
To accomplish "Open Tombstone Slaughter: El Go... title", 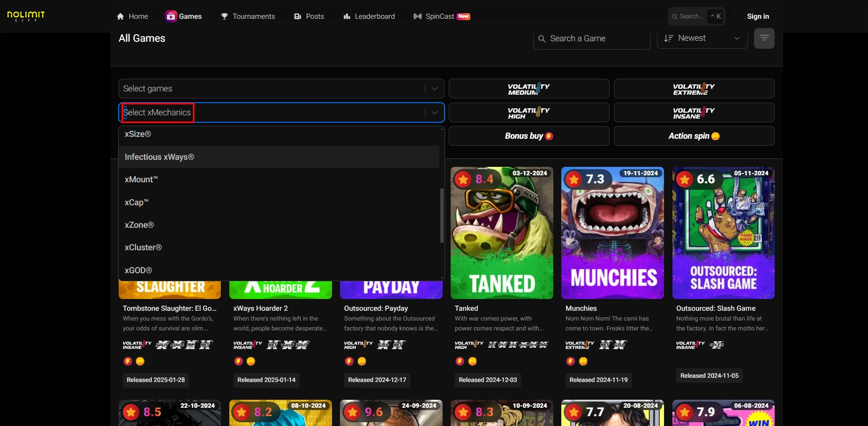I will click(170, 308).
